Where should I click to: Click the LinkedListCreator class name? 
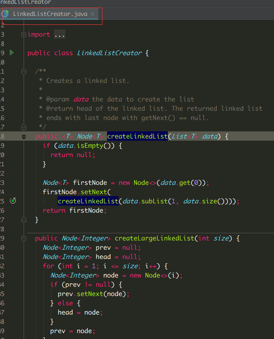coord(109,53)
